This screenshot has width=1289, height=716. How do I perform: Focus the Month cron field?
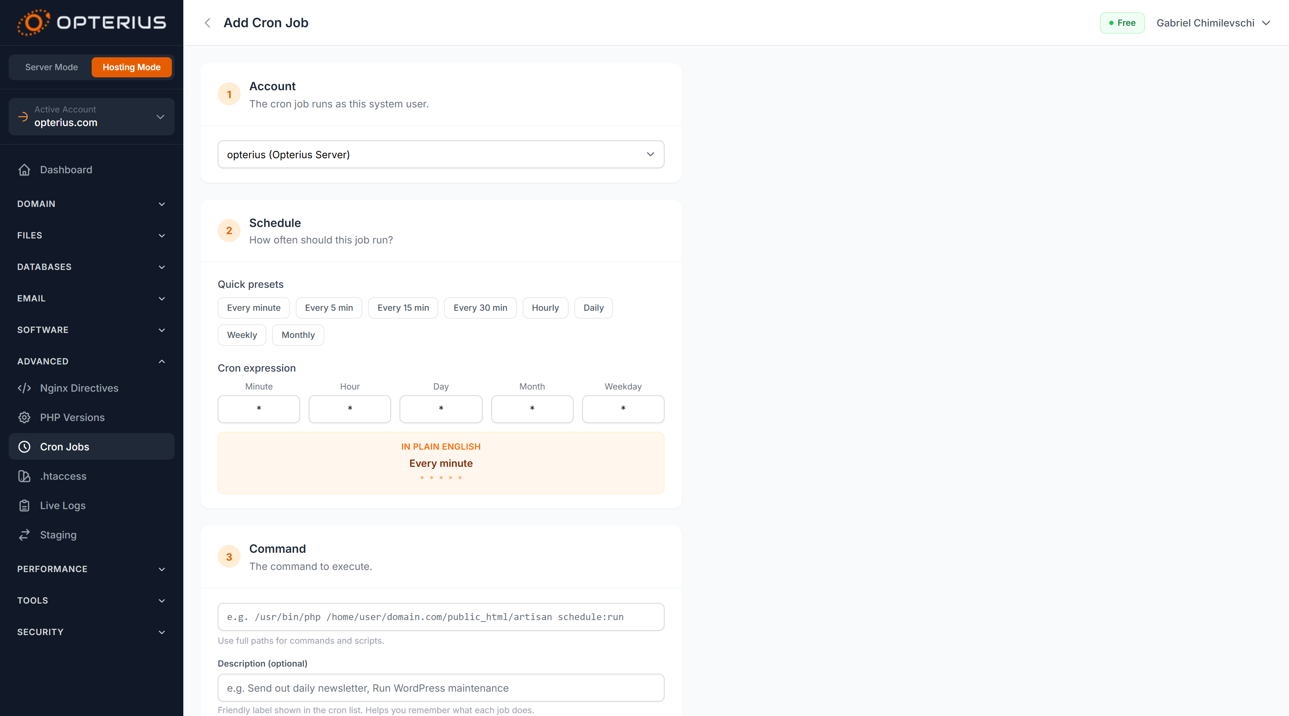tap(532, 409)
